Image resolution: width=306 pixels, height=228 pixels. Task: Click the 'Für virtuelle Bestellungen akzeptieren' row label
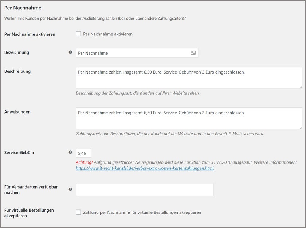29,213
